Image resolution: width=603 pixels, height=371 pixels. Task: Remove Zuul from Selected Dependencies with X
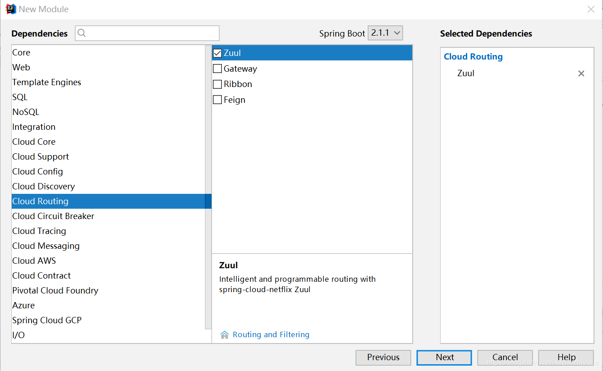click(x=581, y=73)
